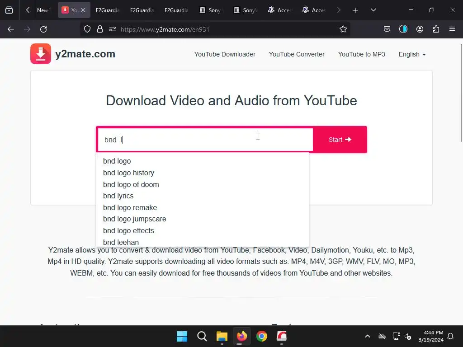Viewport: 463px width, 347px height.
Task: Click the OneDrive cloud tray icon
Action: pos(382,336)
